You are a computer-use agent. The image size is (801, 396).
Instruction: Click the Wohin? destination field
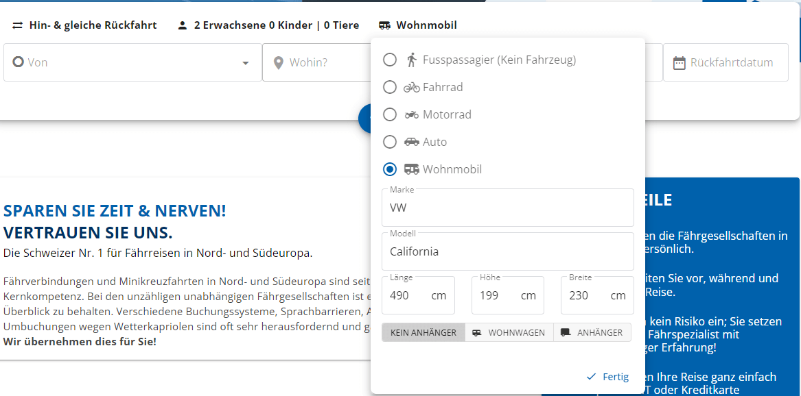pyautogui.click(x=316, y=62)
